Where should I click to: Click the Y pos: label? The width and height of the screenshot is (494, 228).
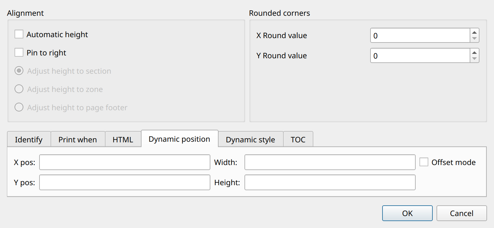(25, 183)
